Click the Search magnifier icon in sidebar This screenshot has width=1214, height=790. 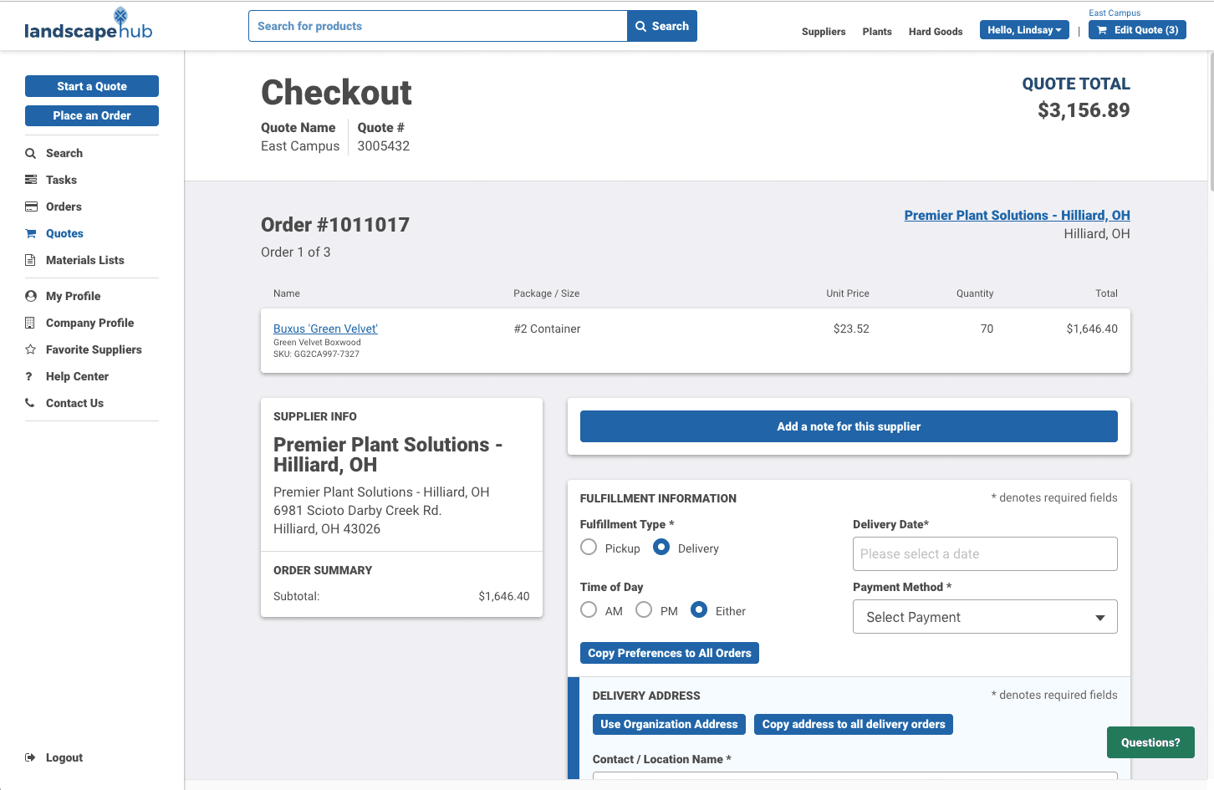tap(31, 153)
